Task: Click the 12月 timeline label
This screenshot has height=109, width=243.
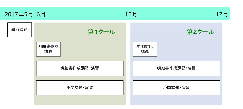Action: pos(222,14)
